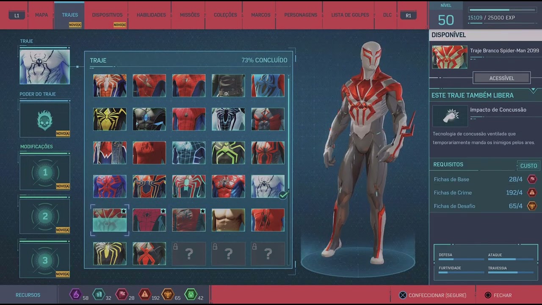Open the Poder do Traje skull slot
This screenshot has height=305, width=542.
point(44,120)
